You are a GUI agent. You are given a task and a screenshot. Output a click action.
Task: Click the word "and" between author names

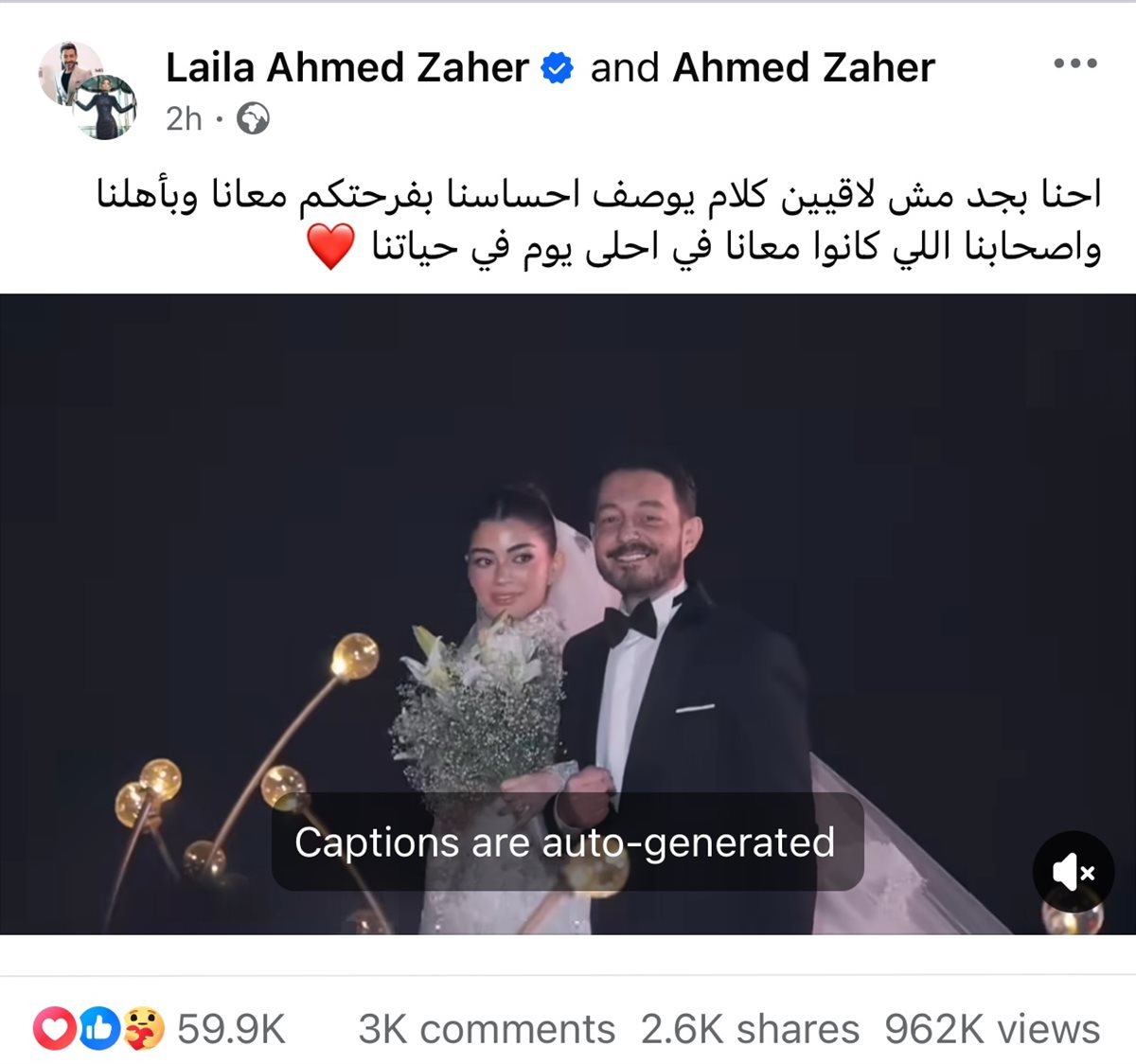[x=624, y=67]
